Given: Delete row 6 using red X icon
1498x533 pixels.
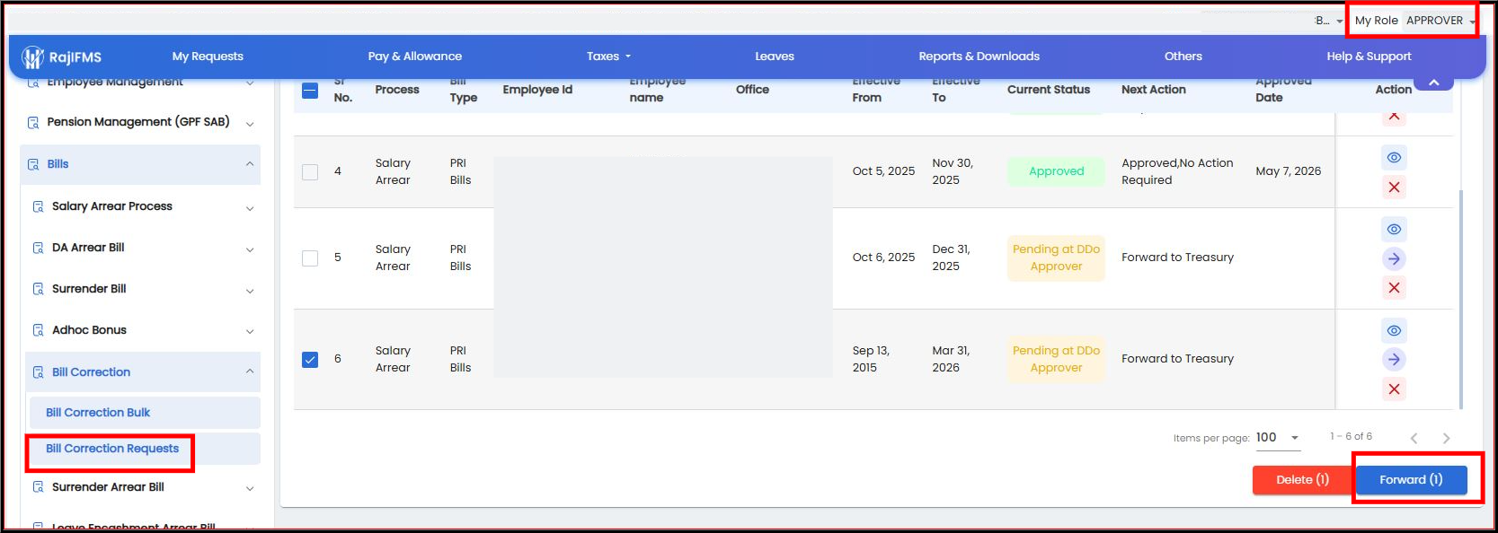Looking at the screenshot, I should [x=1394, y=389].
